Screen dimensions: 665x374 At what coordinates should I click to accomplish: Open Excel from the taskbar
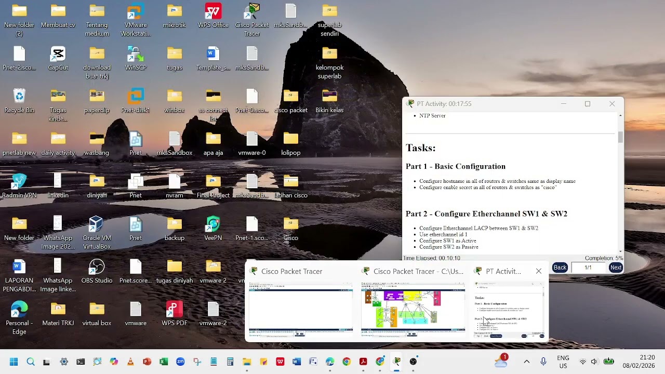tap(164, 362)
